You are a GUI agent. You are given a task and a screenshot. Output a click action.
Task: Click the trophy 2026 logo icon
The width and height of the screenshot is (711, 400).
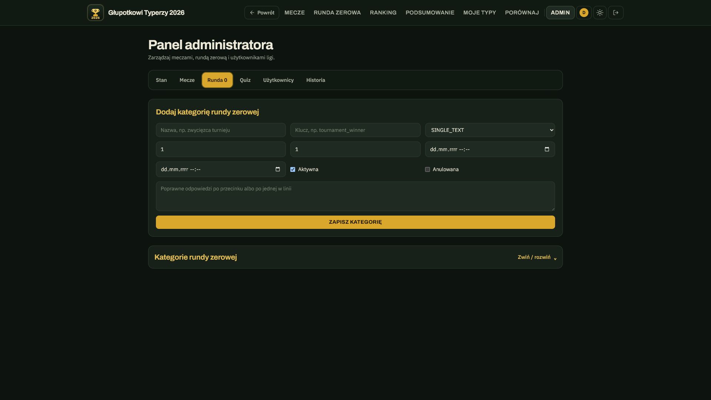pos(96,13)
